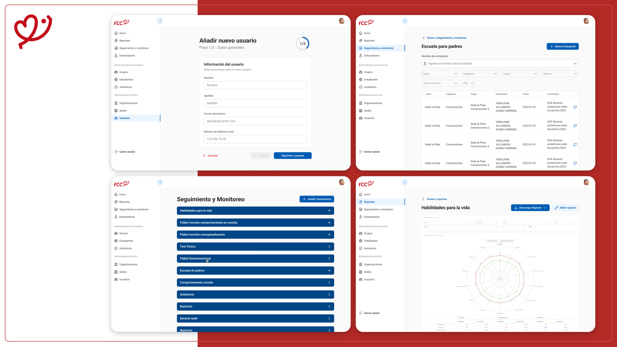Click FCC logo on Seguimiento y Monitoreo screen

coord(121,184)
